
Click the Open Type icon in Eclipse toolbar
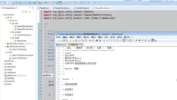[45, 3]
